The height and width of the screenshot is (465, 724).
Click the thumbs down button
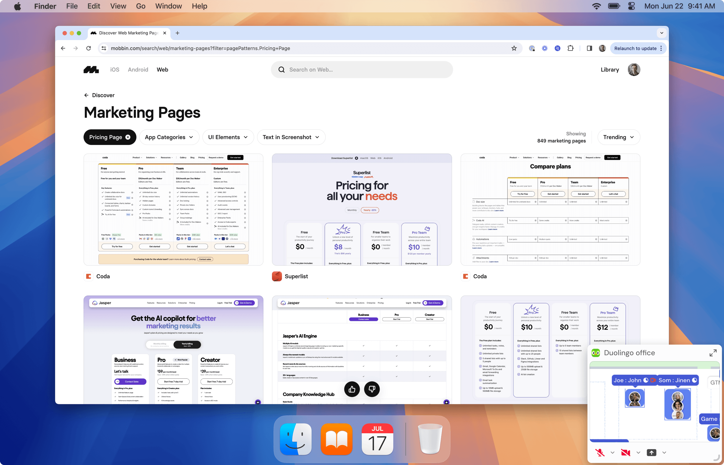pos(372,389)
